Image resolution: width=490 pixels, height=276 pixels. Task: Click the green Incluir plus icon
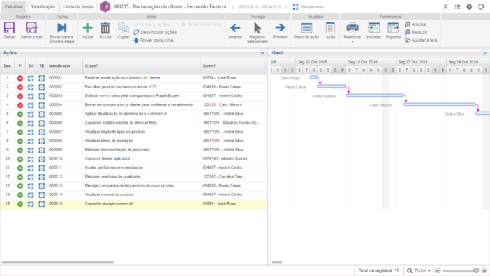[x=87, y=27]
